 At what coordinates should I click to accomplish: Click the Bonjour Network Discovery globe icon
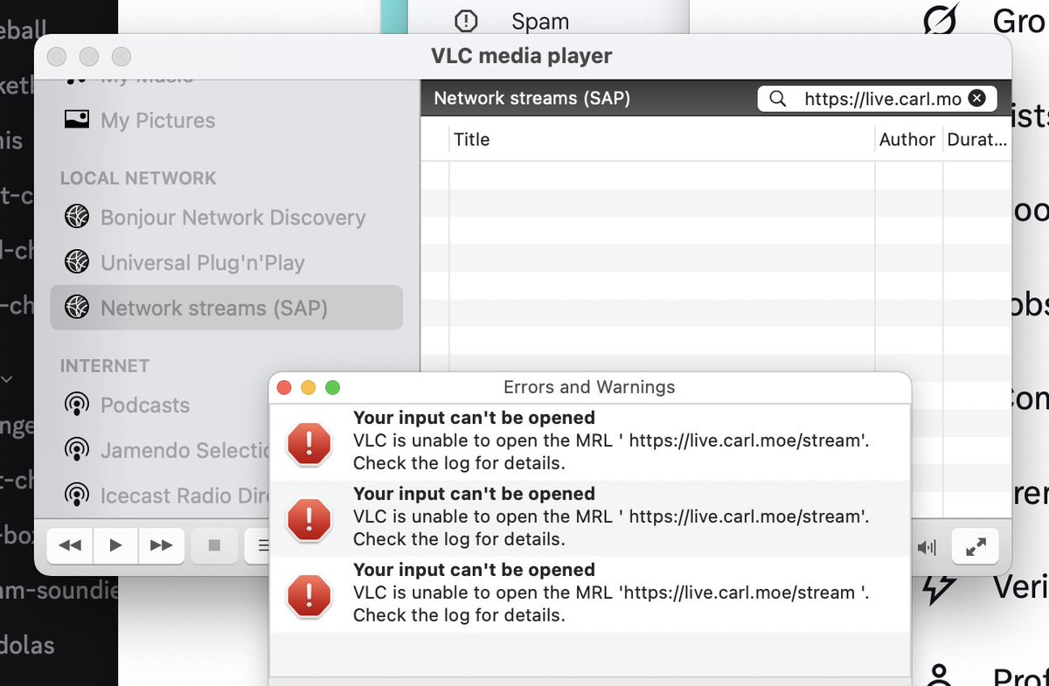point(77,217)
